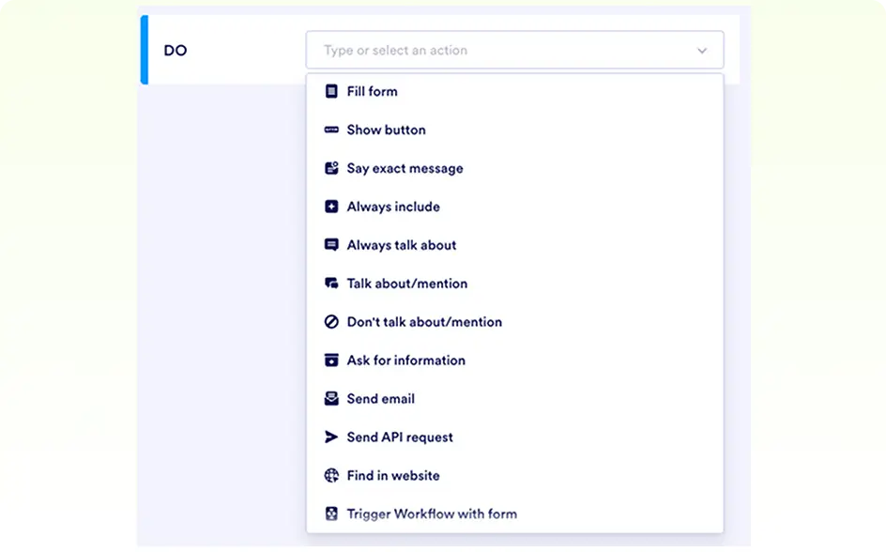Click the Ask for information archive icon

coord(330,360)
